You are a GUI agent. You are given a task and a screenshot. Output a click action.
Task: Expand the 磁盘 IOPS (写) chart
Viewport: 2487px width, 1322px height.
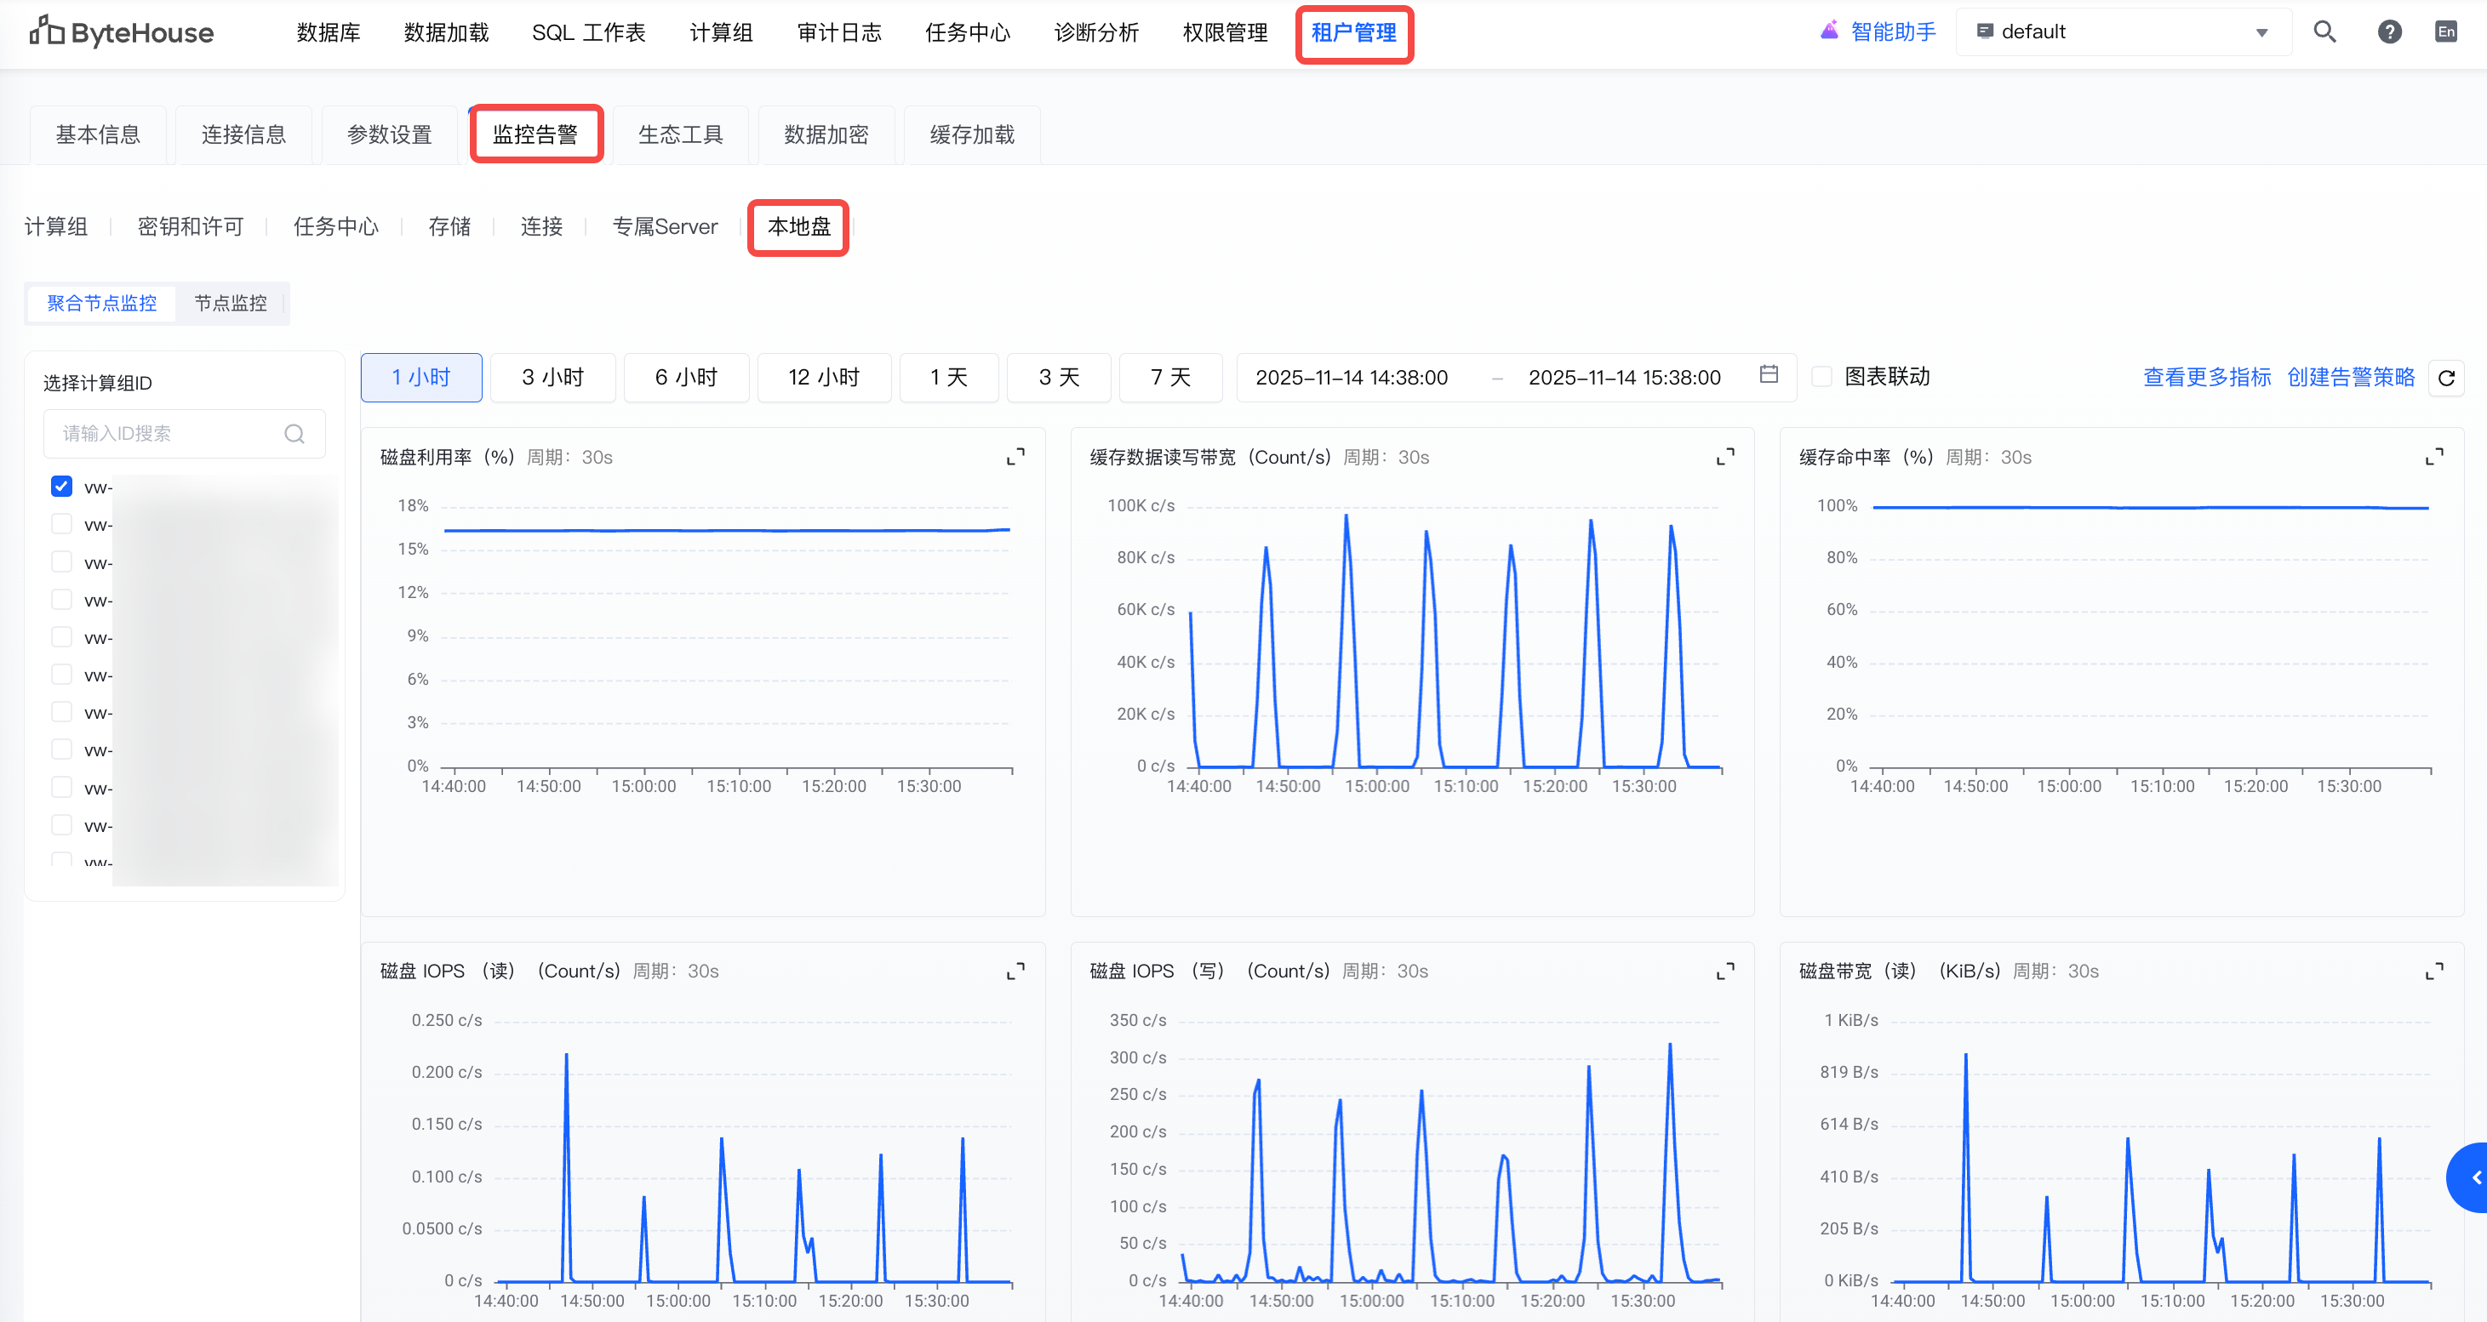pyautogui.click(x=1724, y=971)
